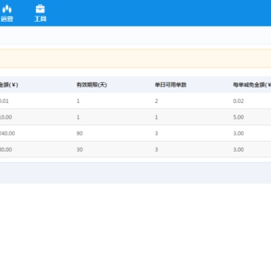Select the amount cell in the 30-day row
The height and width of the screenshot is (271, 271).
click(5, 150)
